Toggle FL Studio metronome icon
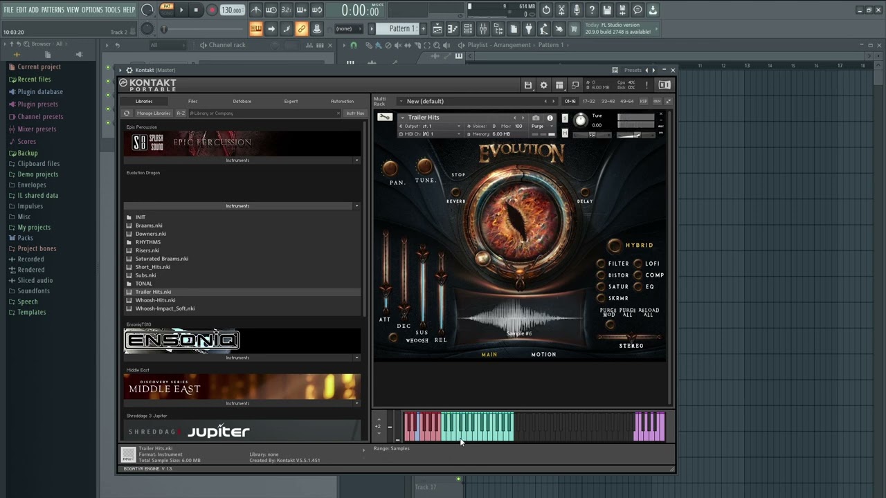 click(256, 10)
